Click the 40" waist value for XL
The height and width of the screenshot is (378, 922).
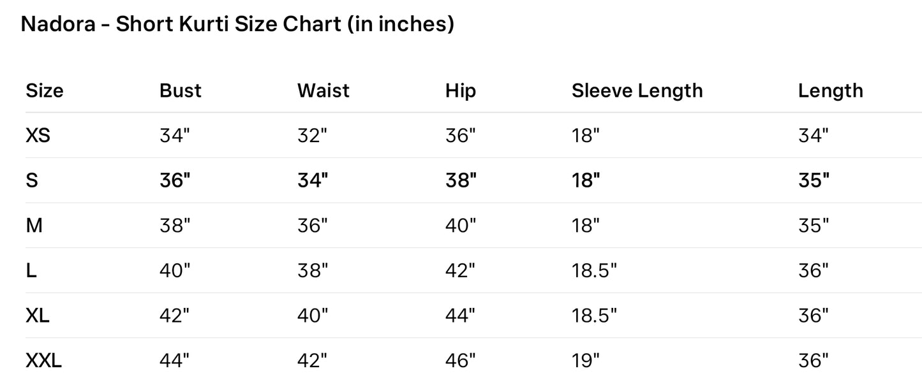pyautogui.click(x=313, y=316)
